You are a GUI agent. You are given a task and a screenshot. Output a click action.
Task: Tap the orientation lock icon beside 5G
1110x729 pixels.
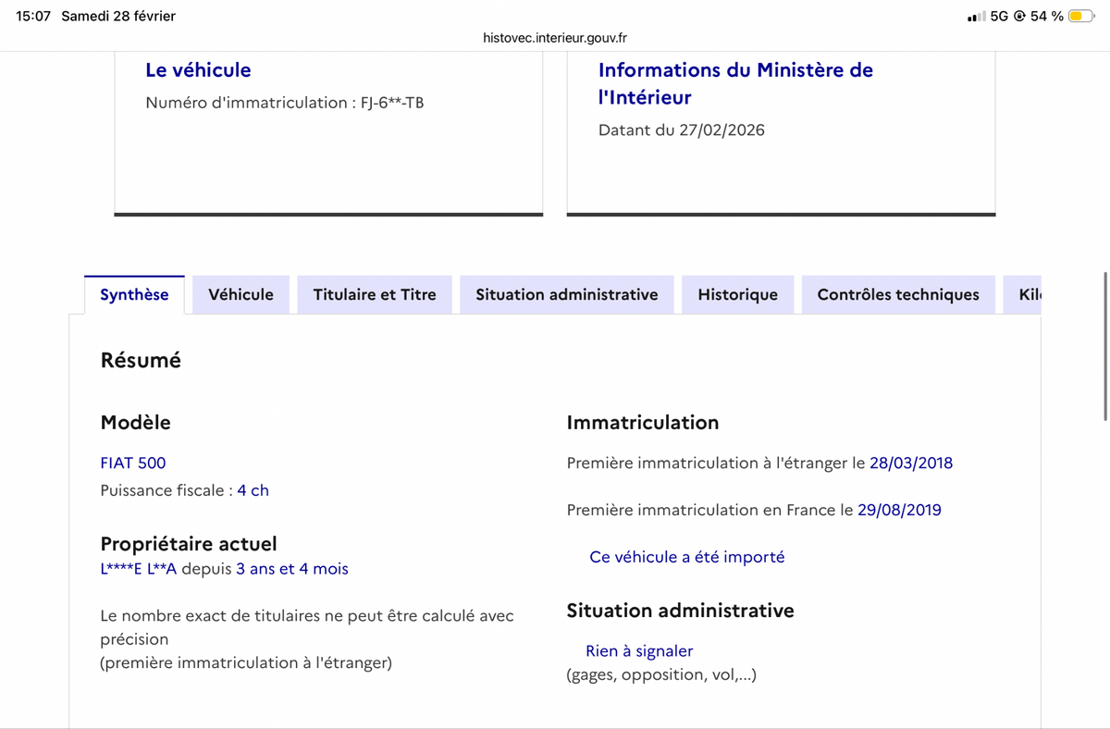click(1019, 17)
